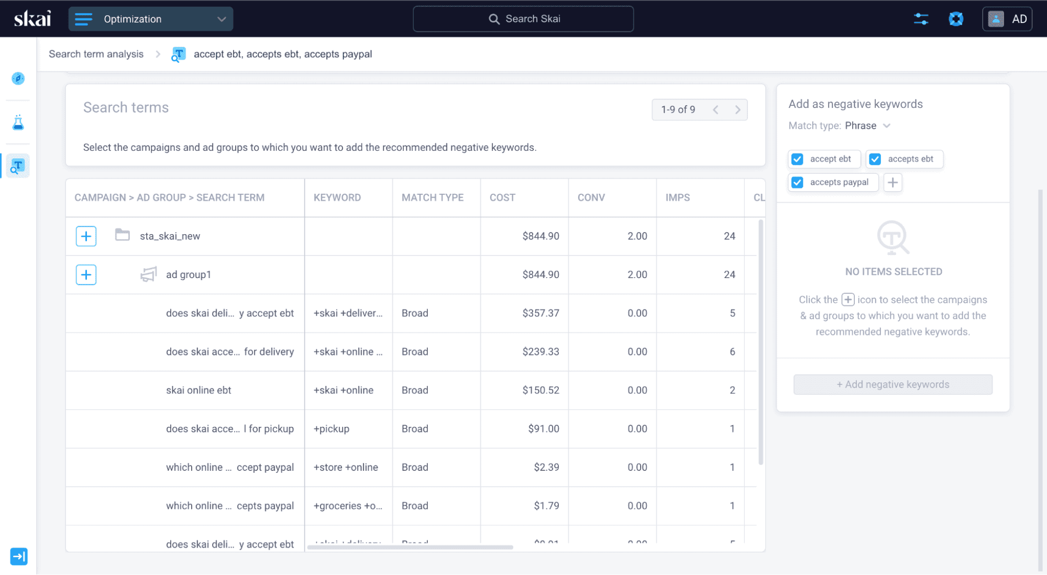Open the Match type Phrase dropdown
Image resolution: width=1047 pixels, height=575 pixels.
tap(867, 126)
